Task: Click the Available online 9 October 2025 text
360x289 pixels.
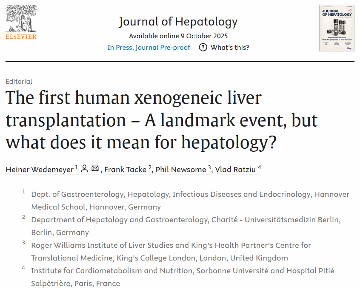Action: [x=178, y=36]
